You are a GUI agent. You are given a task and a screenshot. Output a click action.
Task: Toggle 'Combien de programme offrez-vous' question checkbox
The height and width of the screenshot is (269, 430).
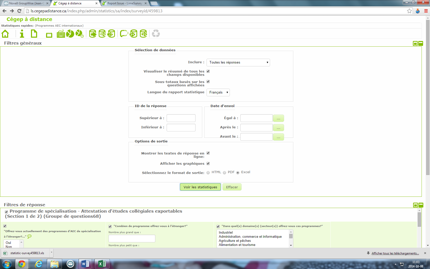click(110, 226)
